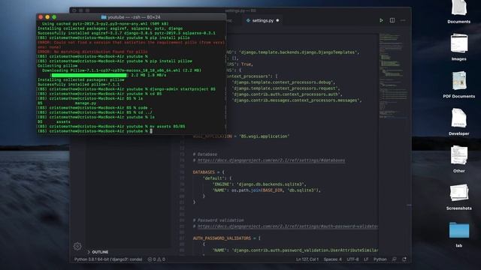This screenshot has width=481, height=270.
Task: Open the auth-password-validators docs link
Action: click(x=287, y=226)
